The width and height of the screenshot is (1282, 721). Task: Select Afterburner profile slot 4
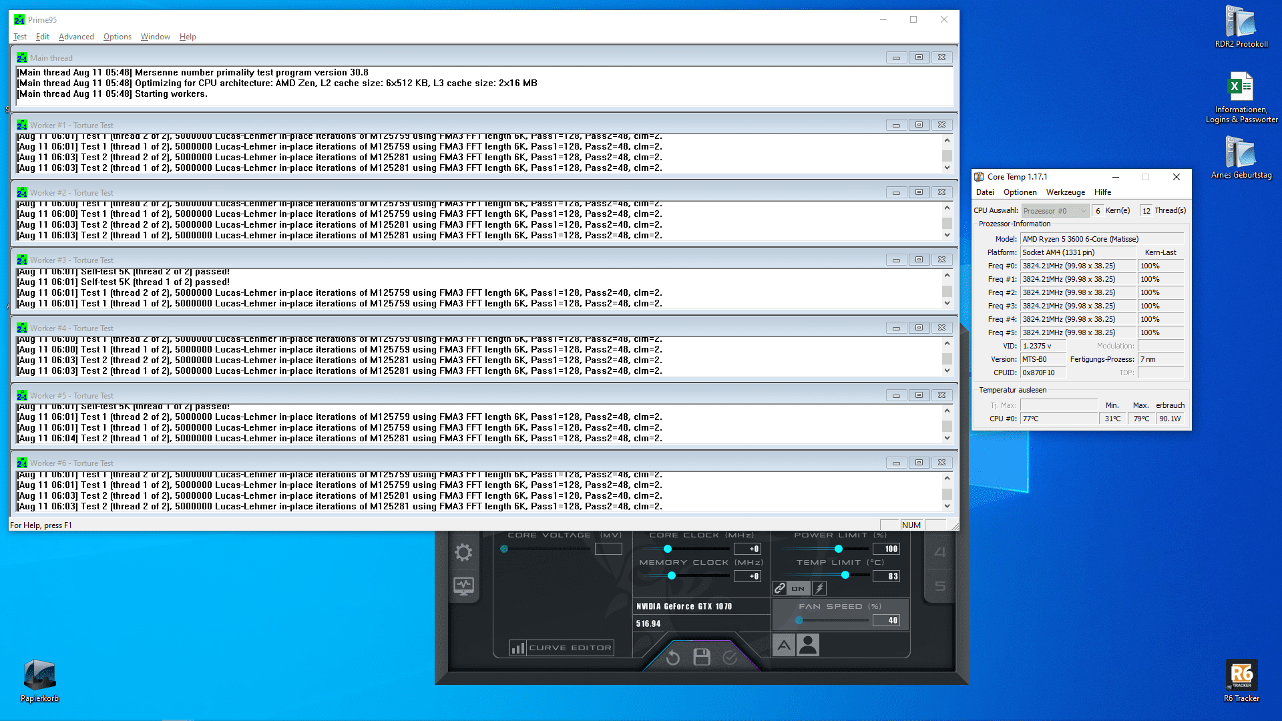coord(940,552)
